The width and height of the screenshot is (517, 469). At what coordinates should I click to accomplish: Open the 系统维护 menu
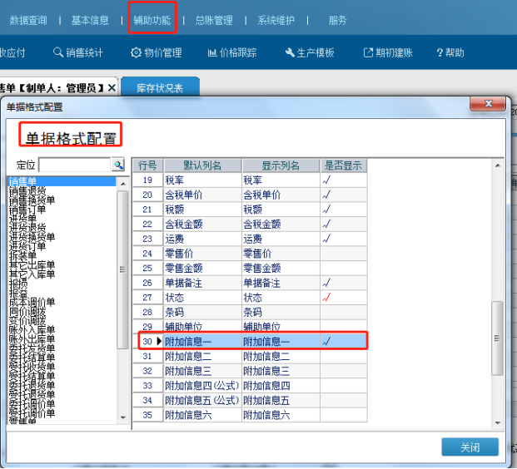276,21
